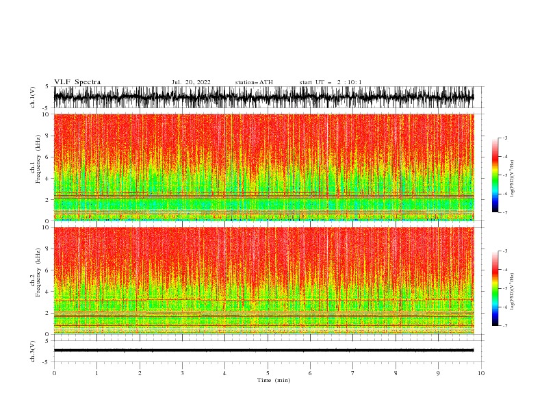Click time axis tick label '9'
The image size is (542, 419).
click(x=438, y=373)
